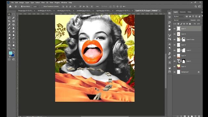Select the Path Selection tool
The height and width of the screenshot is (117, 208).
click(14, 42)
